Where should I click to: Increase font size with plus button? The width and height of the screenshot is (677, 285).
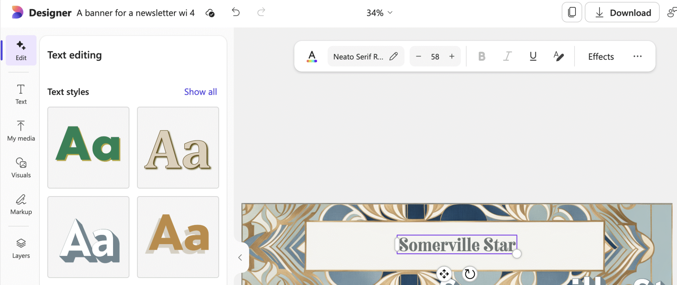coord(452,56)
